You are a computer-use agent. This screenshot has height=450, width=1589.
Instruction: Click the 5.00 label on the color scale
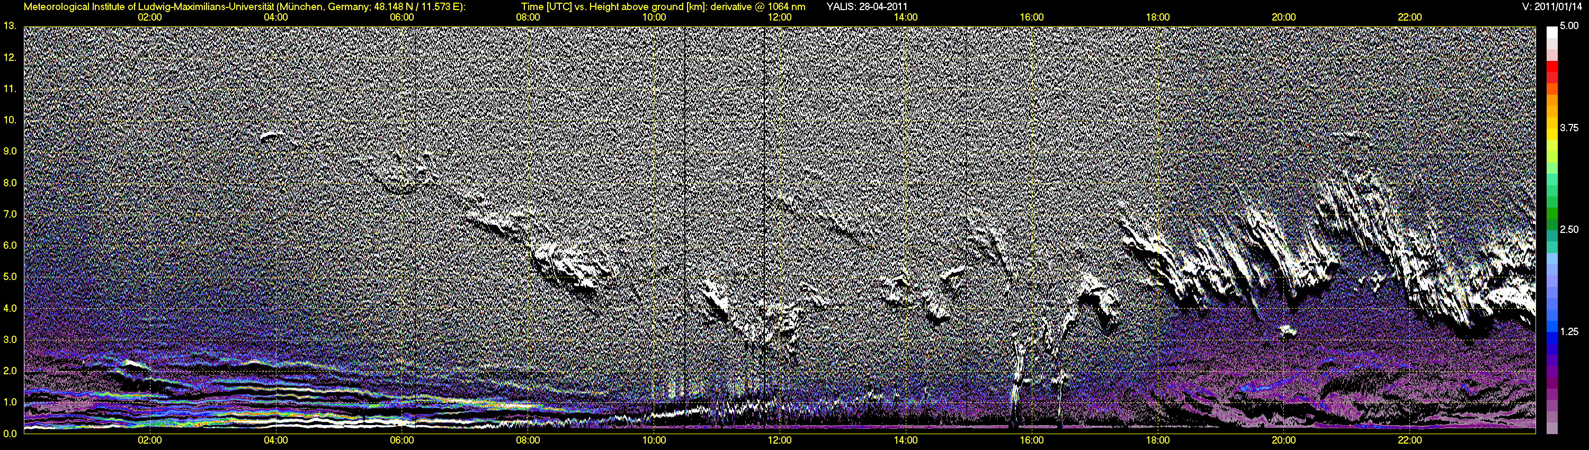(1569, 26)
